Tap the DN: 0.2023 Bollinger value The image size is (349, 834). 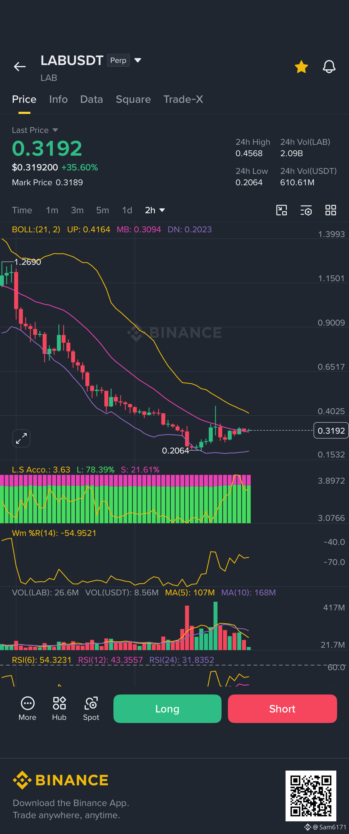pyautogui.click(x=190, y=230)
